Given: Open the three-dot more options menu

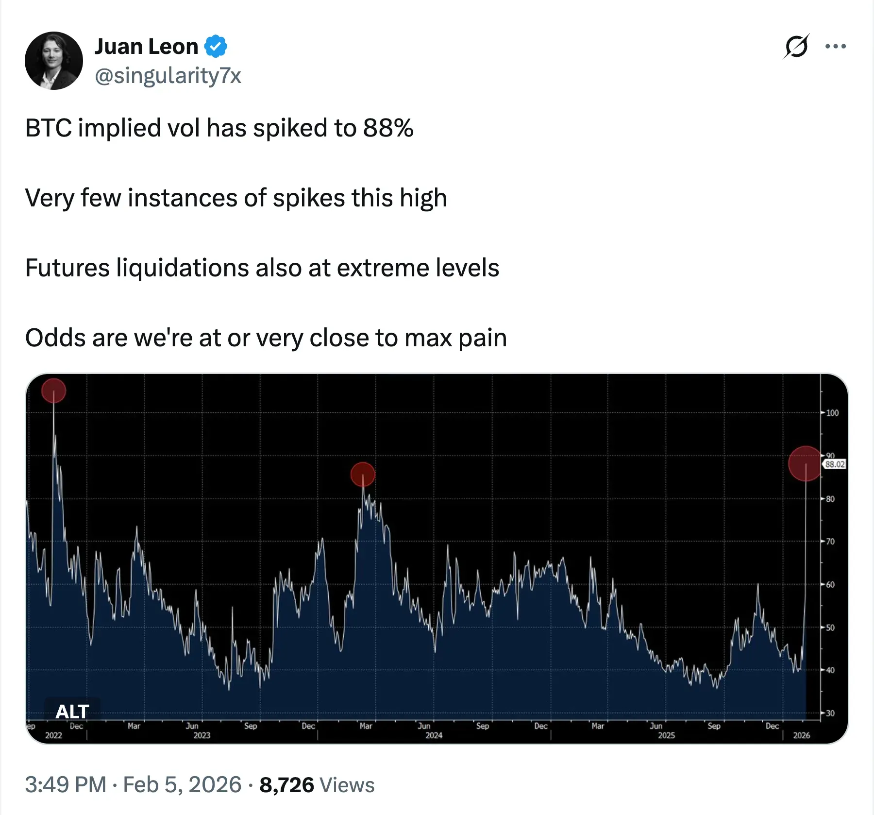Looking at the screenshot, I should tap(836, 47).
